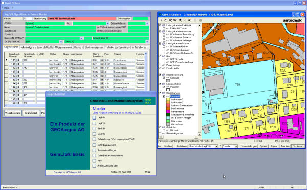The image size is (307, 190).
Task: Tick the GeoInfo checkbox in Hauptübersicht
Action: (94, 134)
